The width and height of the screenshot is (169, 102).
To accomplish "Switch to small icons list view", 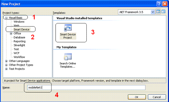I will (x=163, y=12).
